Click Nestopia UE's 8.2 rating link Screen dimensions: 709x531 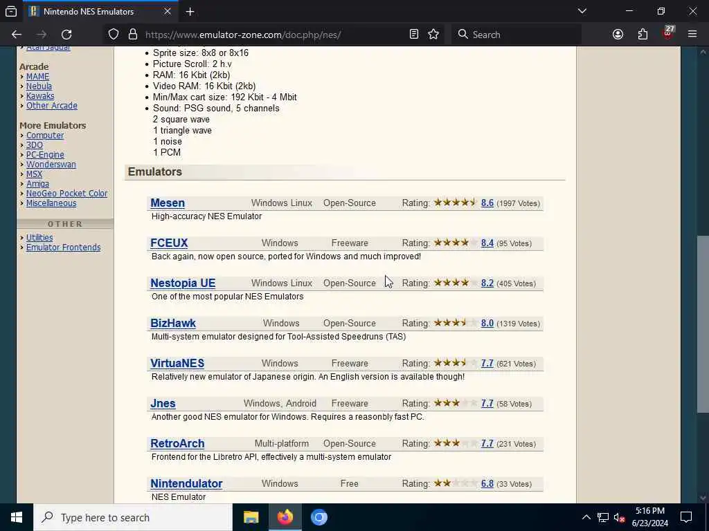tap(487, 283)
